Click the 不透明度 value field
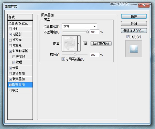The width and height of the screenshot is (155, 129). (x=95, y=32)
